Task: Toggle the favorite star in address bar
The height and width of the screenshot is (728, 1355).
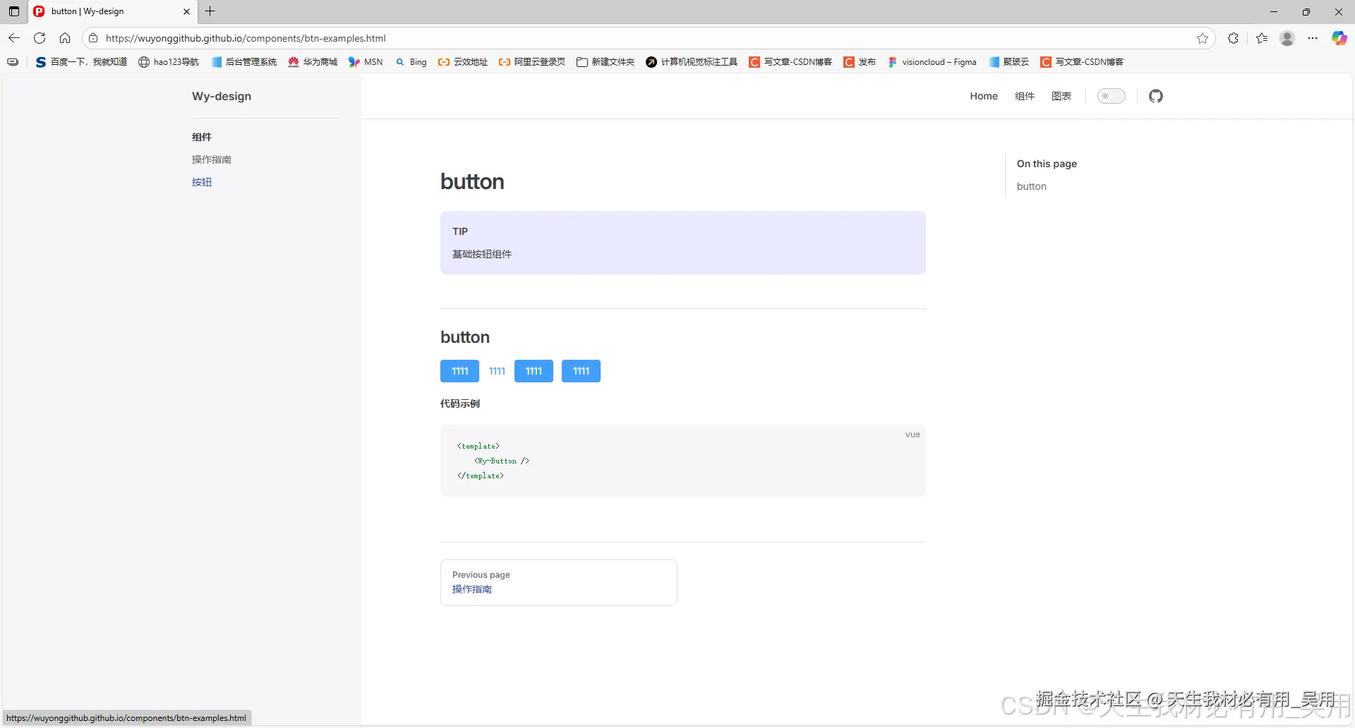Action: click(1203, 38)
